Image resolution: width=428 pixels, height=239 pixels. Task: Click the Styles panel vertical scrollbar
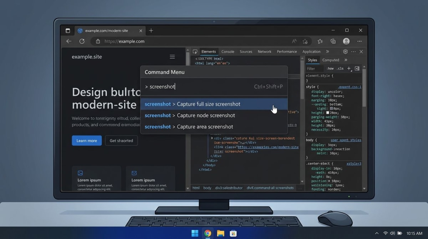[364, 88]
